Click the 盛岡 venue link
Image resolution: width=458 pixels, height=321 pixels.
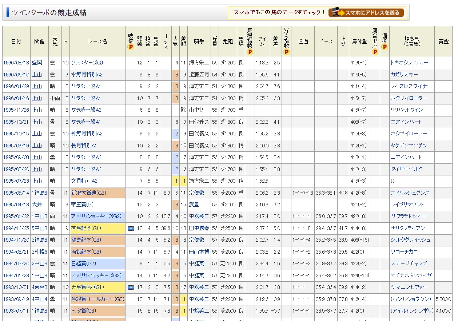[37, 63]
